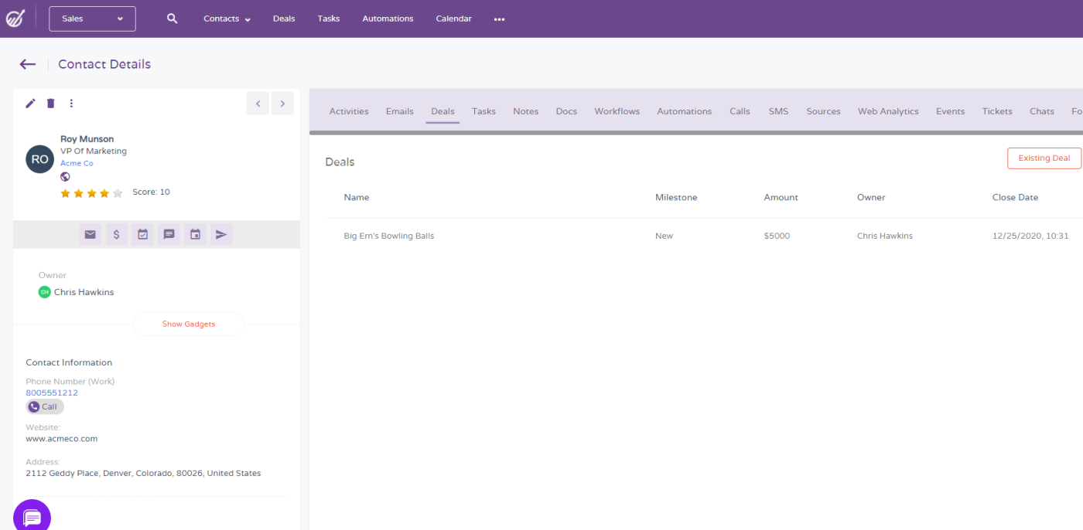Set rating to five stars
The height and width of the screenshot is (530, 1083).
point(118,193)
